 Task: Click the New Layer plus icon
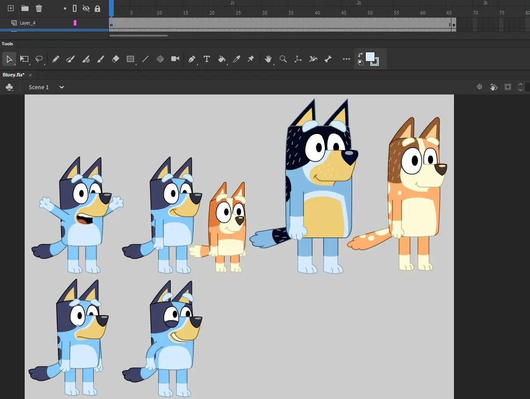pos(11,8)
